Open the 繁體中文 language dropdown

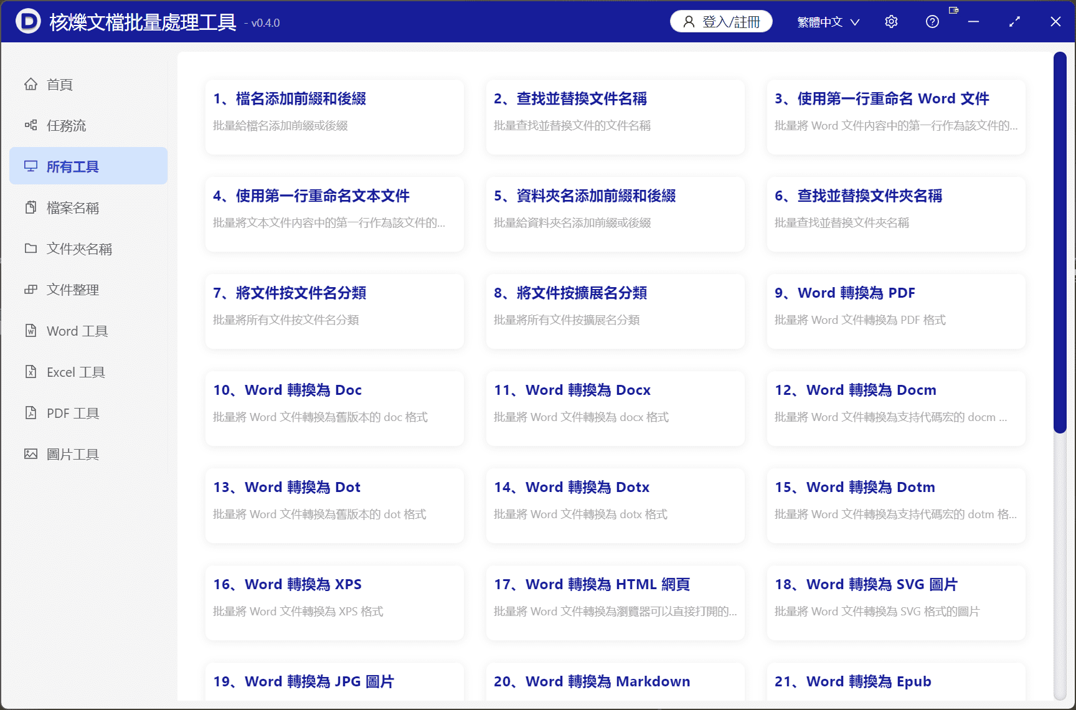tap(828, 22)
